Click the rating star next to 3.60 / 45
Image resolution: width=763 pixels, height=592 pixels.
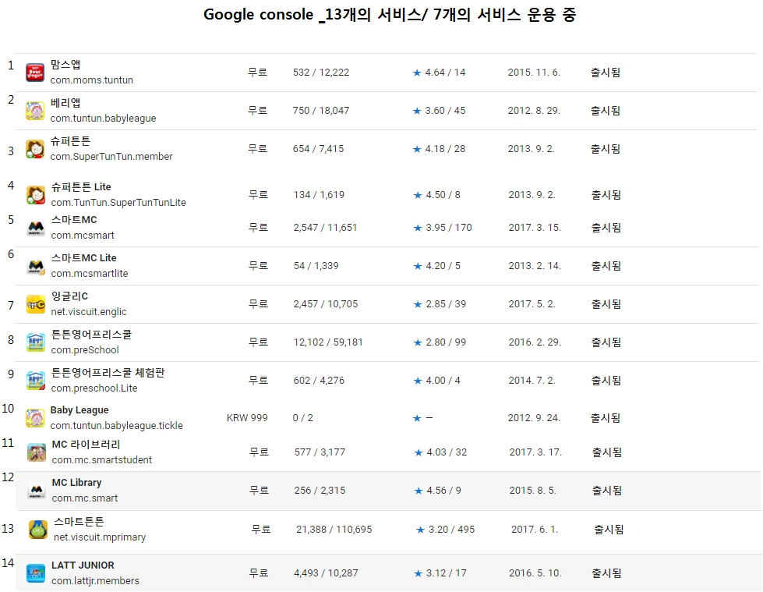coord(417,111)
